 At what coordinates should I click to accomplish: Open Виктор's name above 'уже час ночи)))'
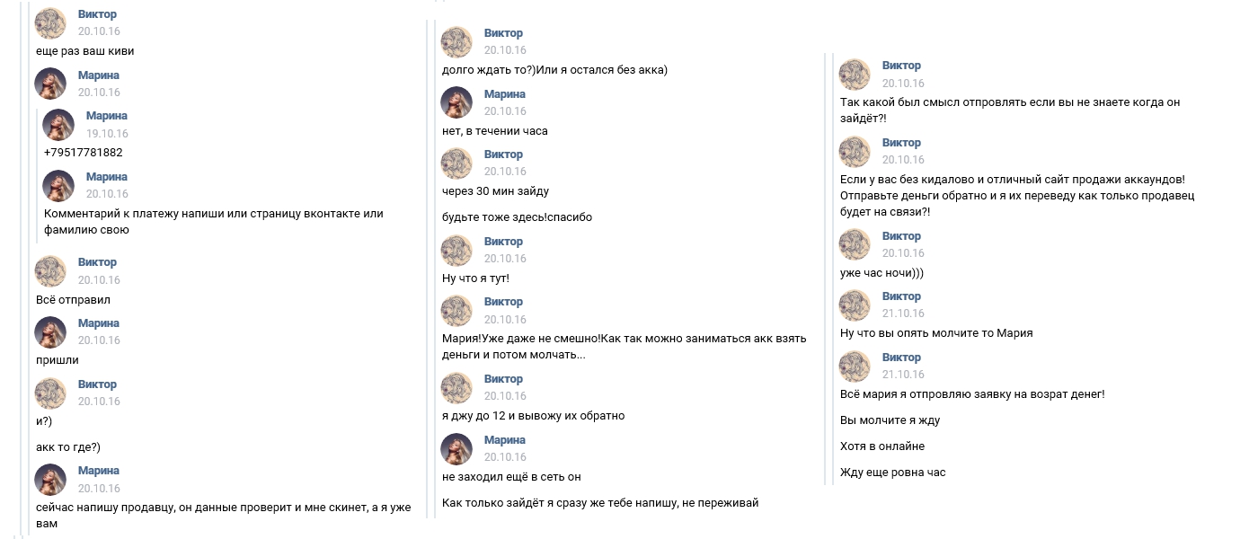click(x=901, y=236)
